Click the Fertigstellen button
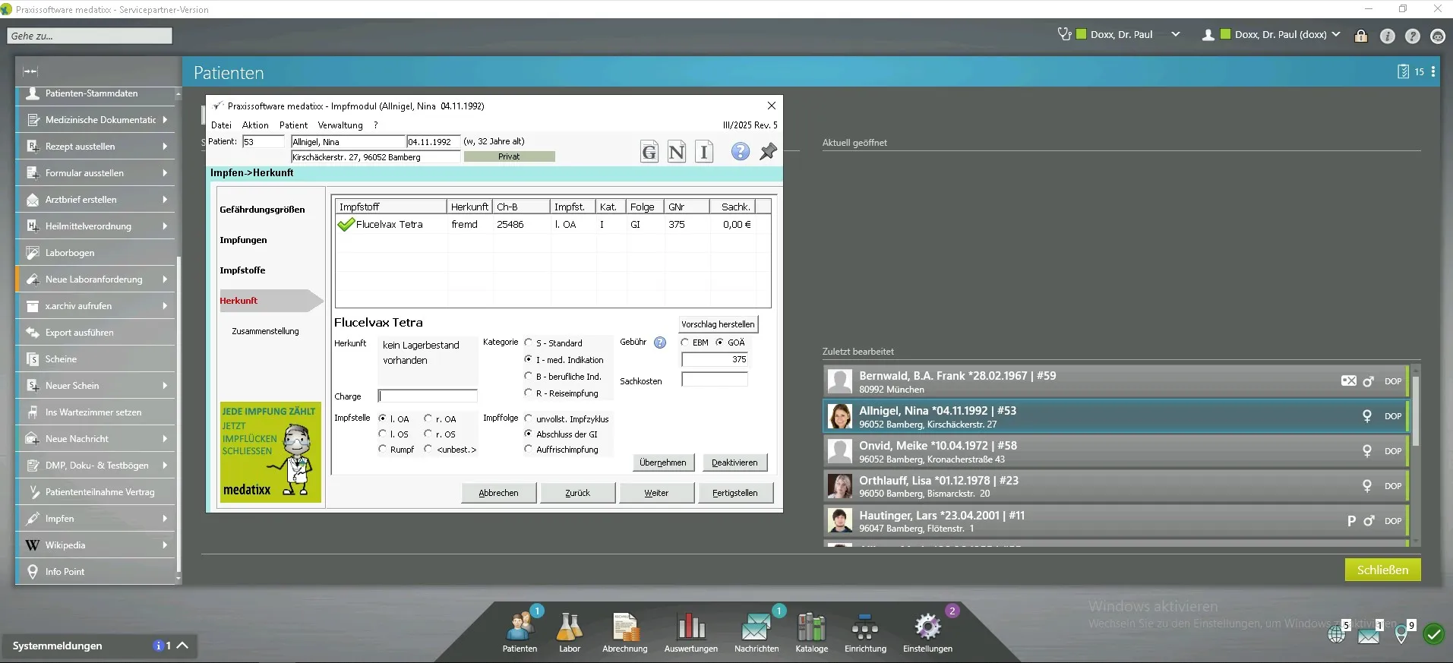This screenshot has height=663, width=1453. pos(734,493)
